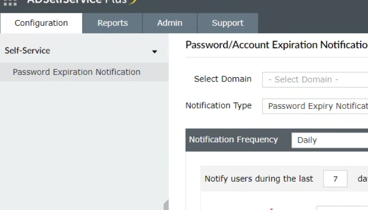Open the Select Domain dropdown

pos(315,80)
